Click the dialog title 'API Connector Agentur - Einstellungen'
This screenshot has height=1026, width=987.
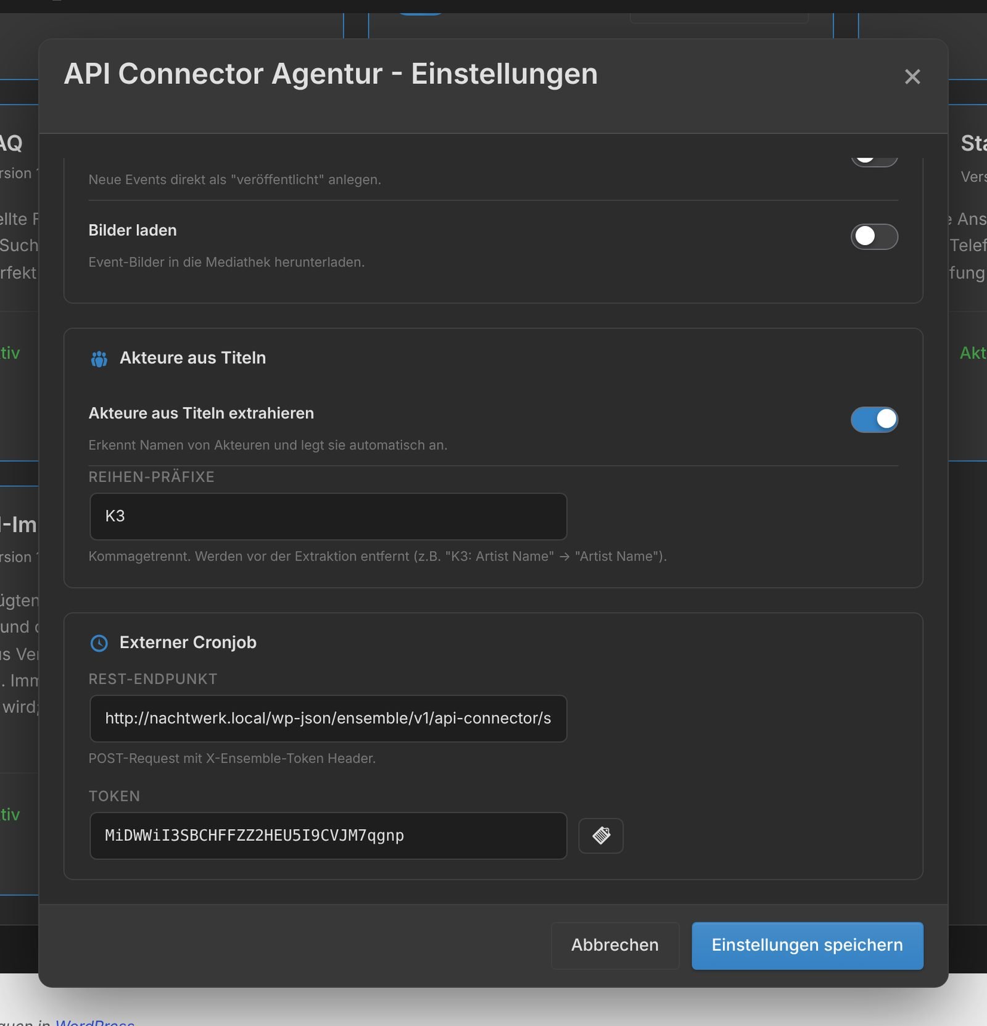pos(331,74)
